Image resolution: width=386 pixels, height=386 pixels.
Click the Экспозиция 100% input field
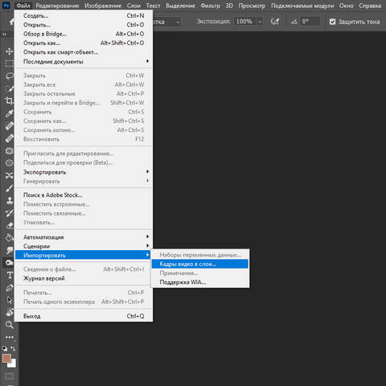click(x=244, y=22)
